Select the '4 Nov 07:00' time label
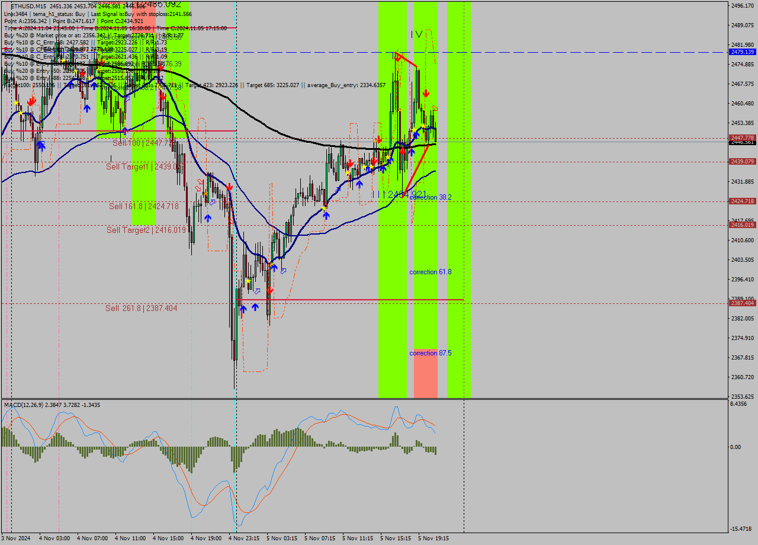The height and width of the screenshot is (545, 758). (92, 538)
